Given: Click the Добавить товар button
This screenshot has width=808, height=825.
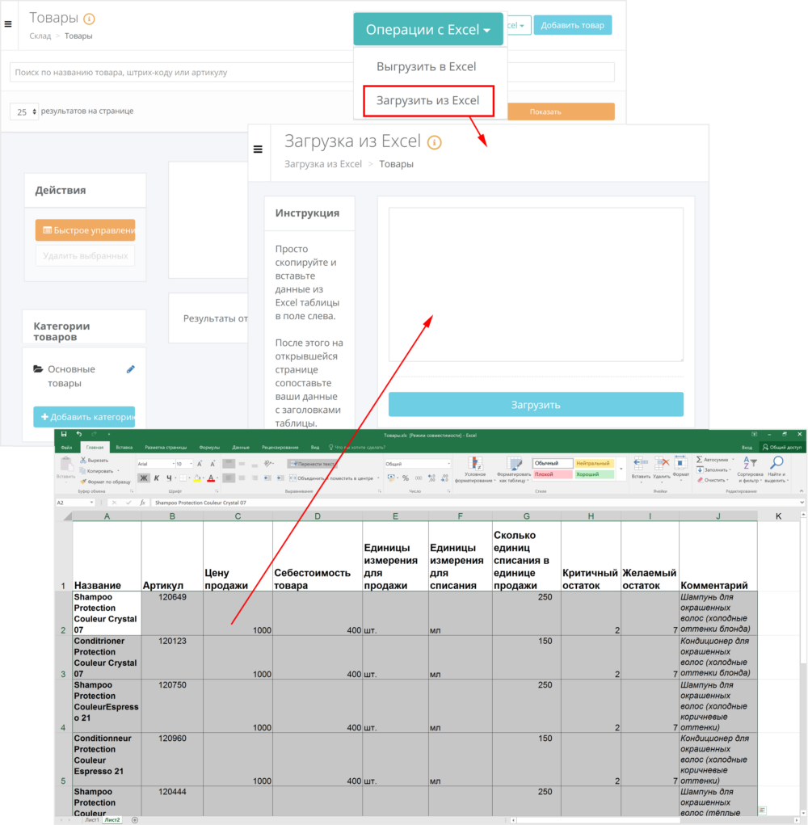Looking at the screenshot, I should point(572,25).
